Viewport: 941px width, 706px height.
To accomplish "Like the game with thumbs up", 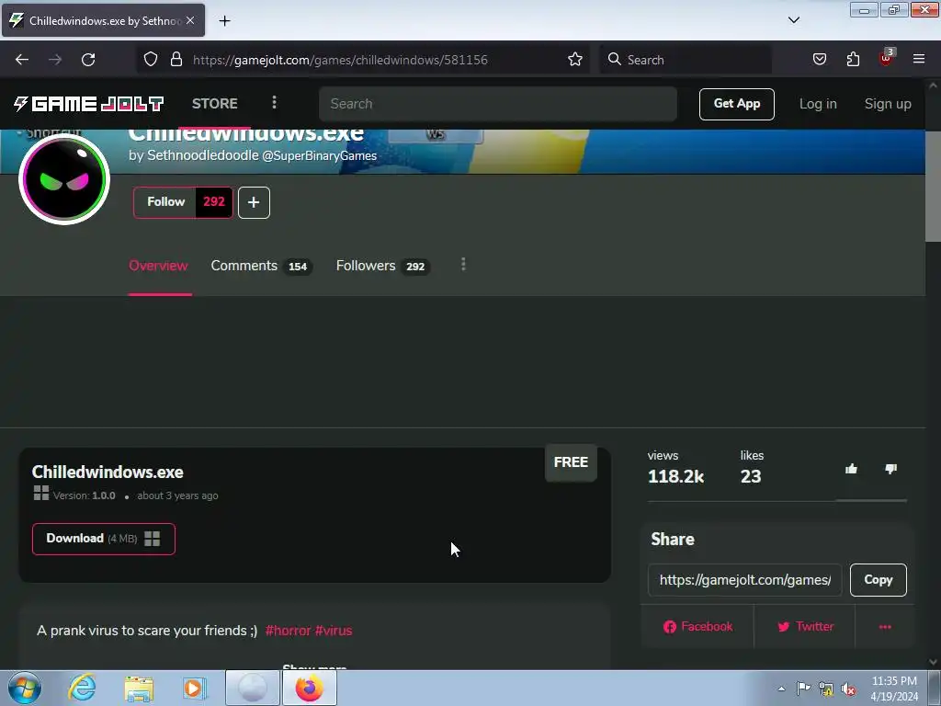I will pyautogui.click(x=851, y=470).
